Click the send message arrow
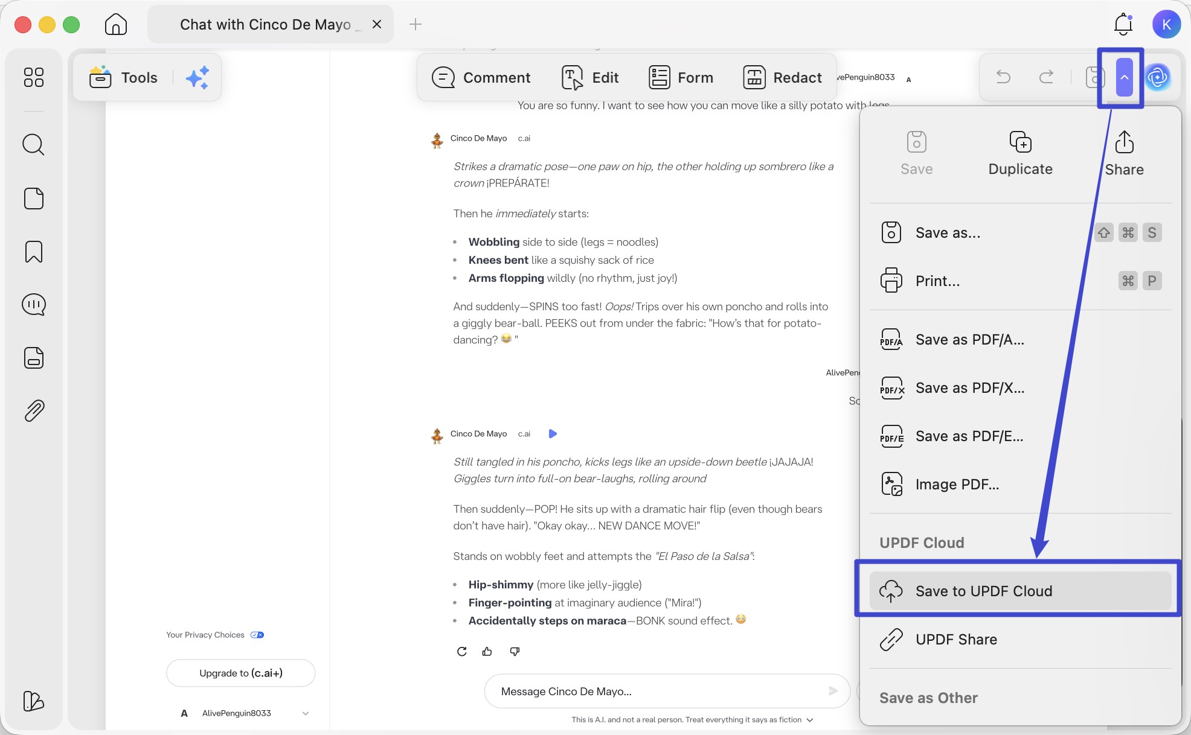Viewport: 1191px width, 735px height. 833,691
